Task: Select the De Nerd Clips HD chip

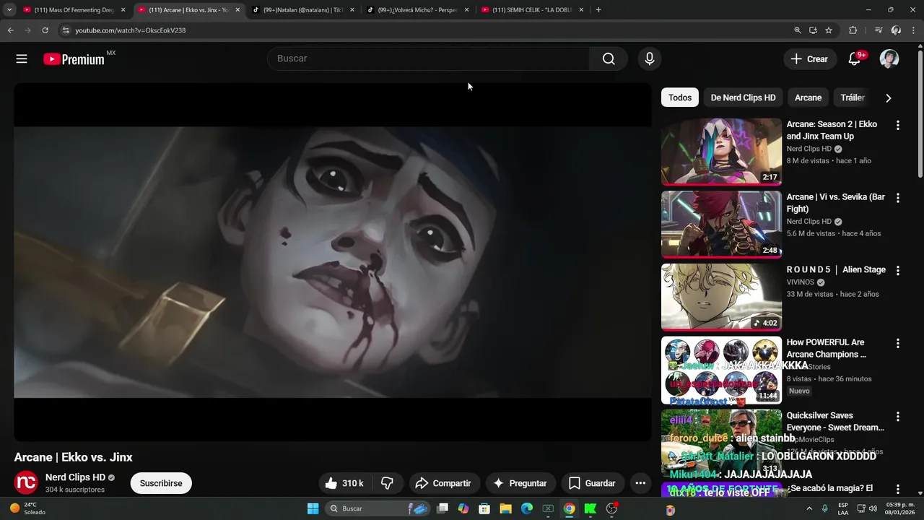Action: tap(743, 97)
